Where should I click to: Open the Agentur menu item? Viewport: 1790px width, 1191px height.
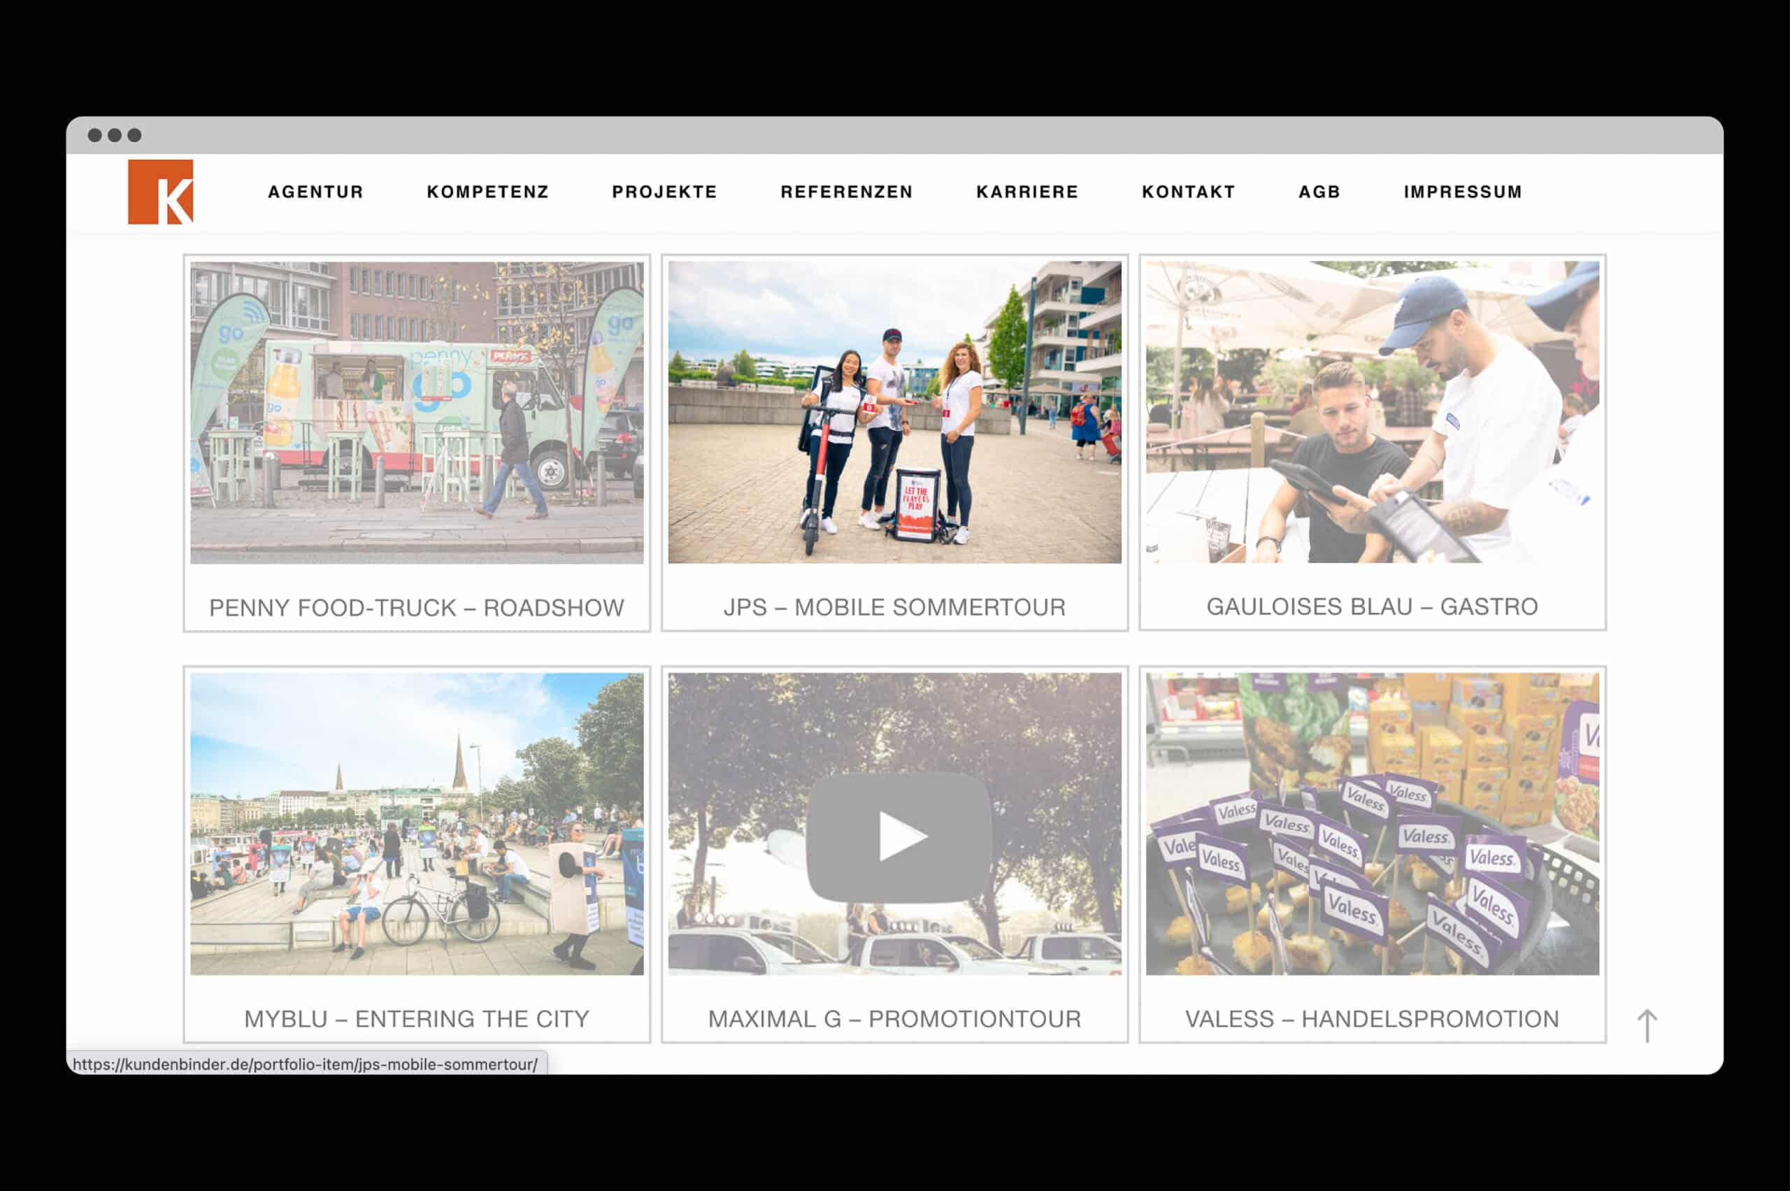[316, 192]
